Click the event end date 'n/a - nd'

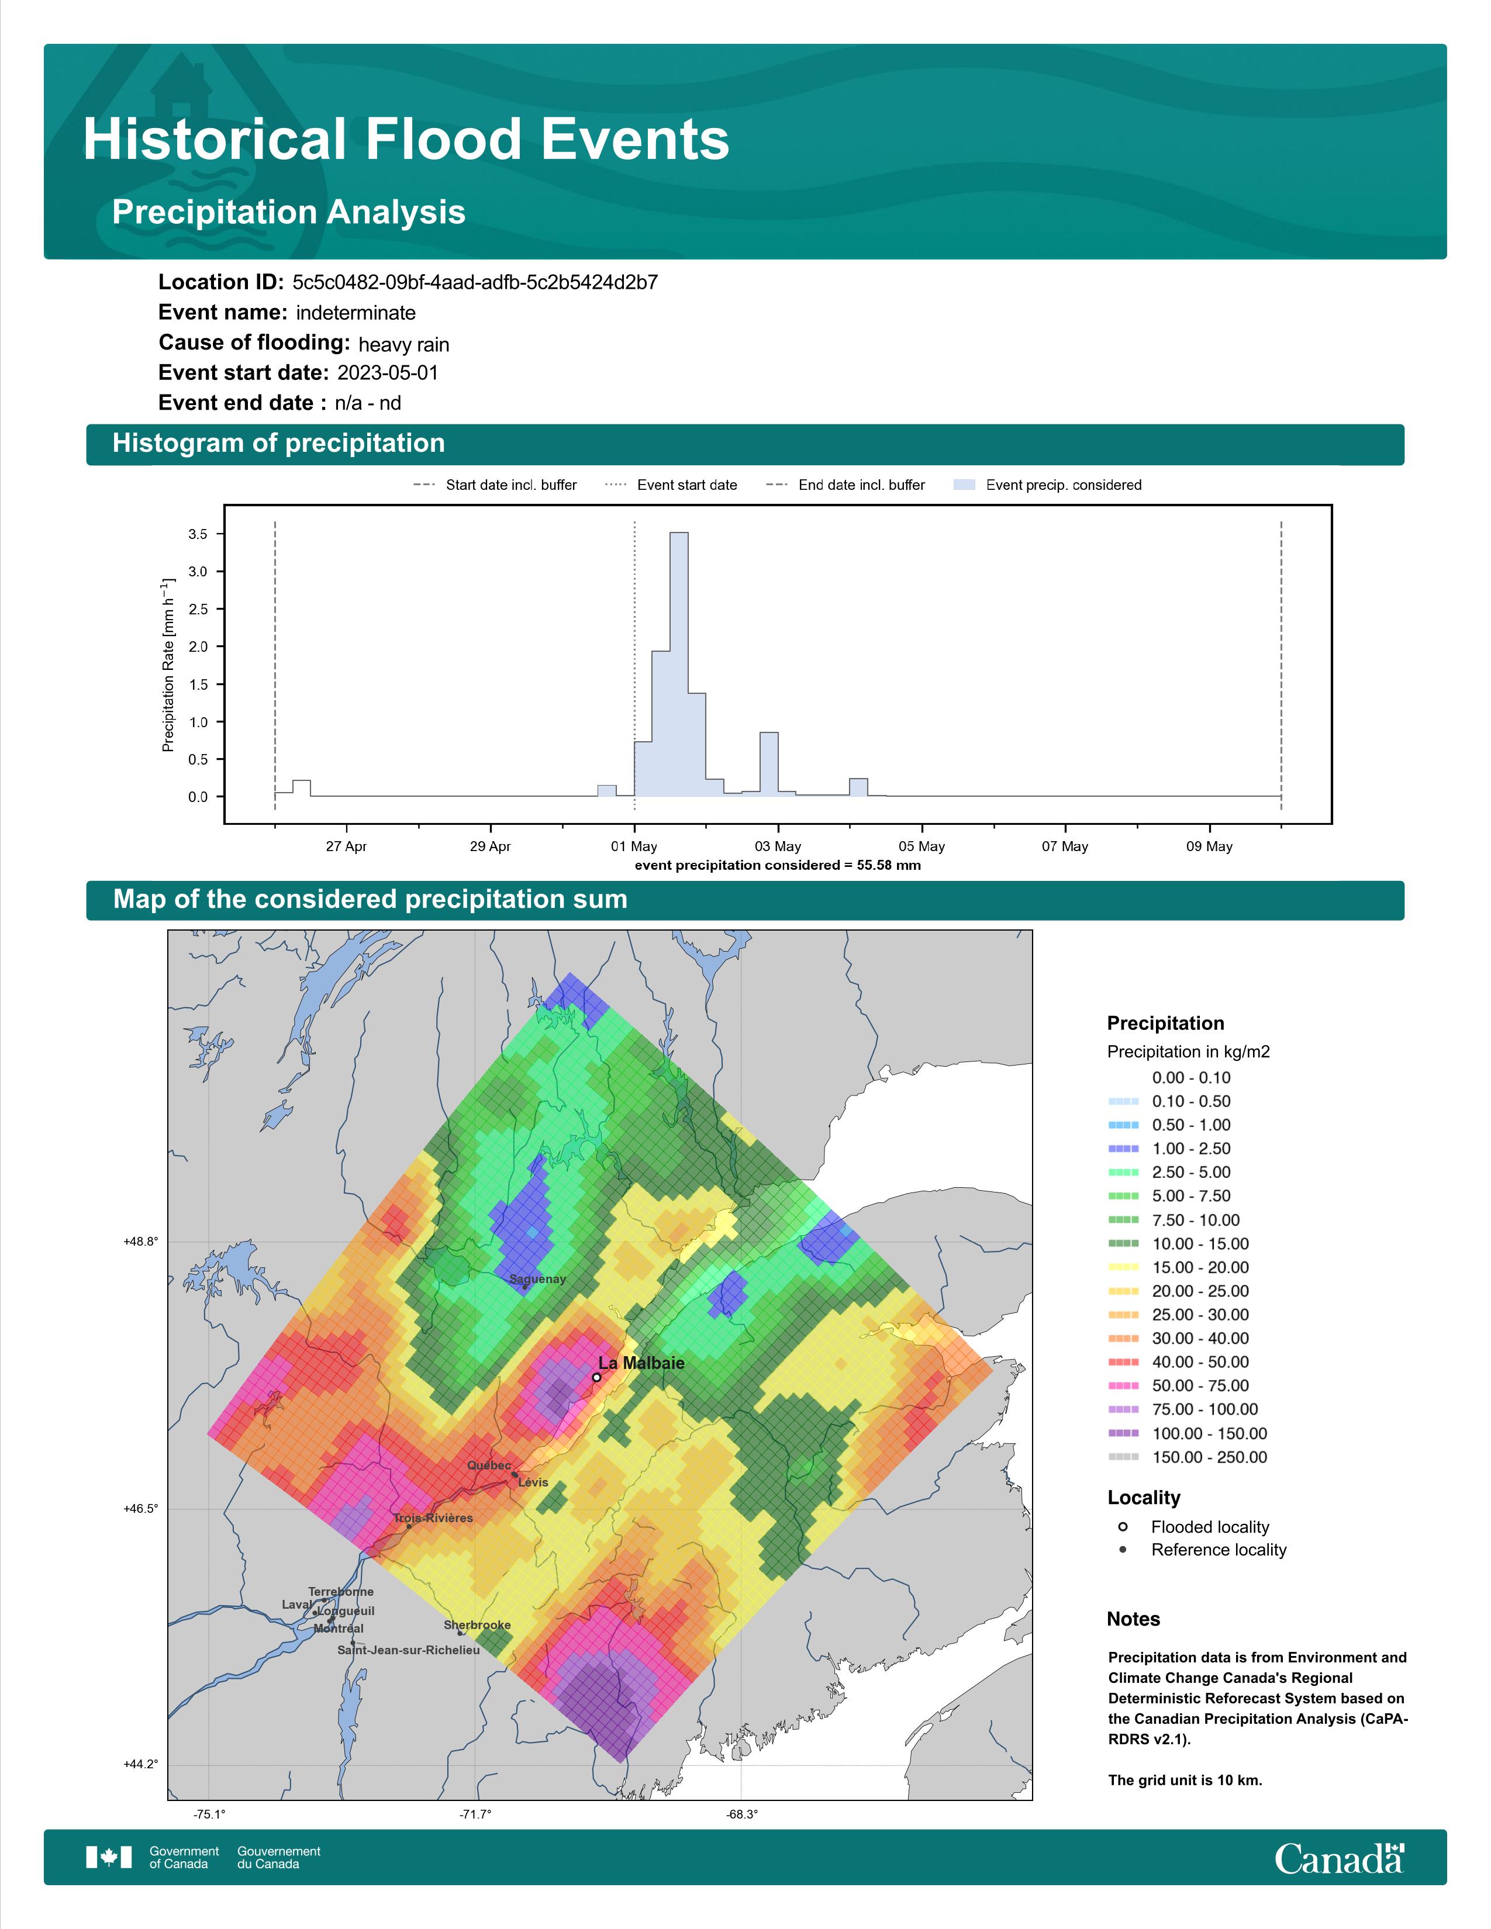[x=368, y=404]
